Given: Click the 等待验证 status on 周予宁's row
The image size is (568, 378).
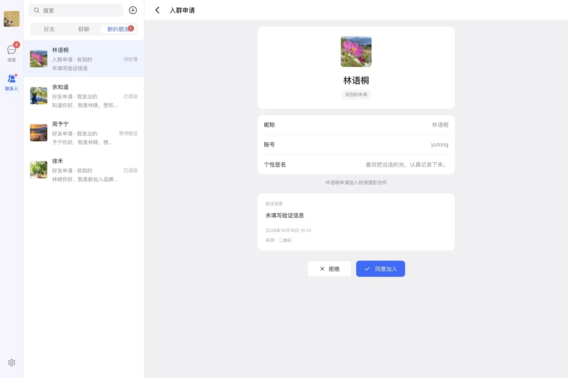Looking at the screenshot, I should click(x=128, y=133).
